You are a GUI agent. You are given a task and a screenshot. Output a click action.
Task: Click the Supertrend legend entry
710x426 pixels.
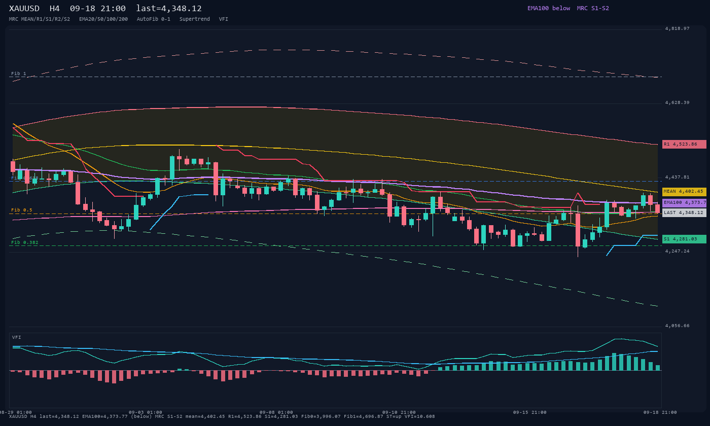point(195,19)
